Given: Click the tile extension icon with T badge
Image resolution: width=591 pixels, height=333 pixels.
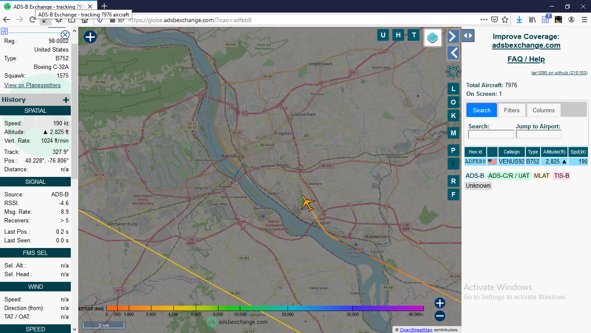Looking at the screenshot, I should coord(546,19).
